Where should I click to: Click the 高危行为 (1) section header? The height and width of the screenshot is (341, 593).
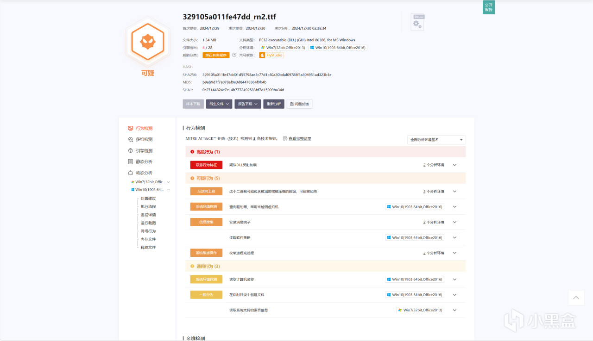tap(325, 152)
